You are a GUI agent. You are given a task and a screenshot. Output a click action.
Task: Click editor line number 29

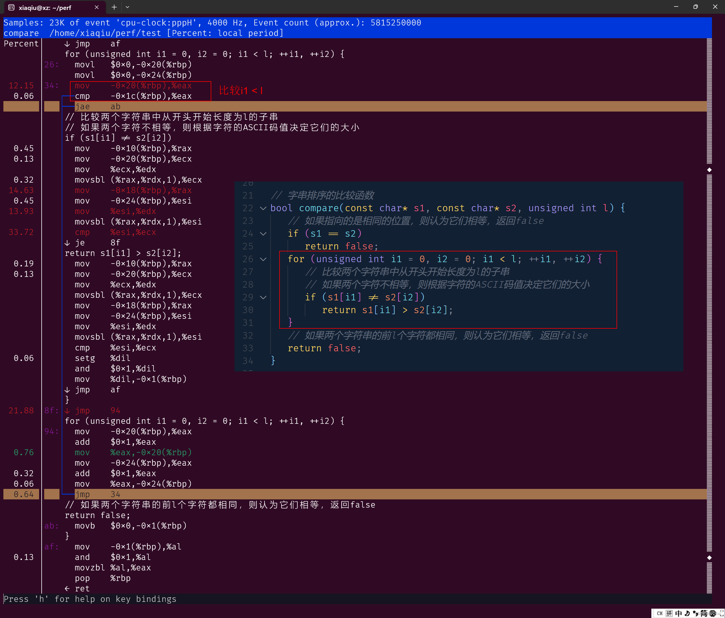coord(248,297)
